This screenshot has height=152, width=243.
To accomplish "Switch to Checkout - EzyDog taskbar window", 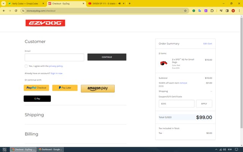I will [23, 149].
